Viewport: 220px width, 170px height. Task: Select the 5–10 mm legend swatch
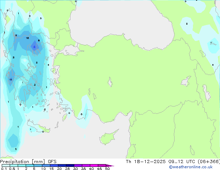38,165
